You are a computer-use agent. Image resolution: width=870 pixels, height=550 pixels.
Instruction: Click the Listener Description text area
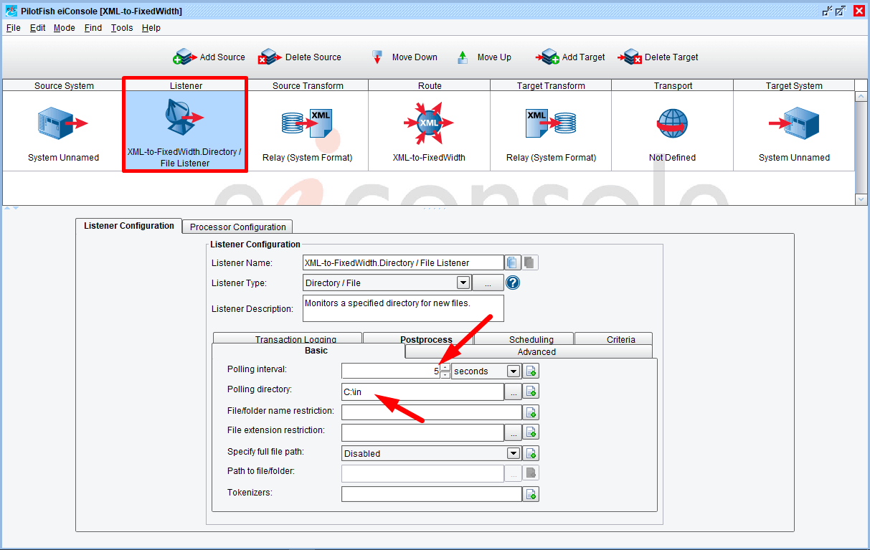click(404, 308)
